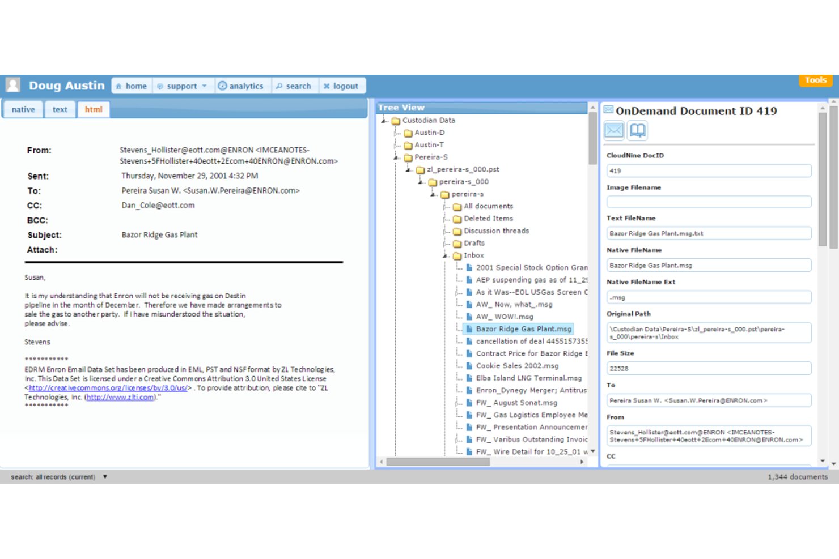Click the Deleted Items folder icon
The width and height of the screenshot is (839, 559).
coord(457,219)
